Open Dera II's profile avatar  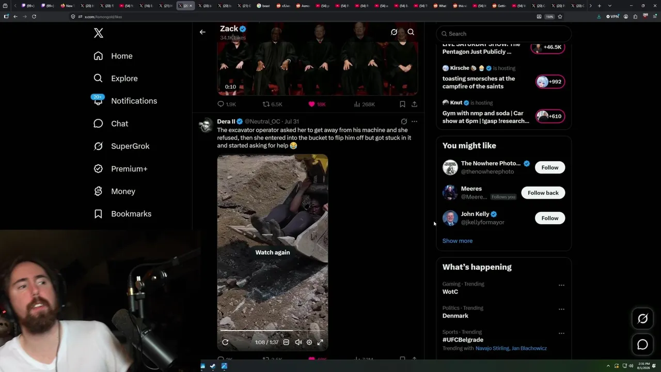(206, 125)
